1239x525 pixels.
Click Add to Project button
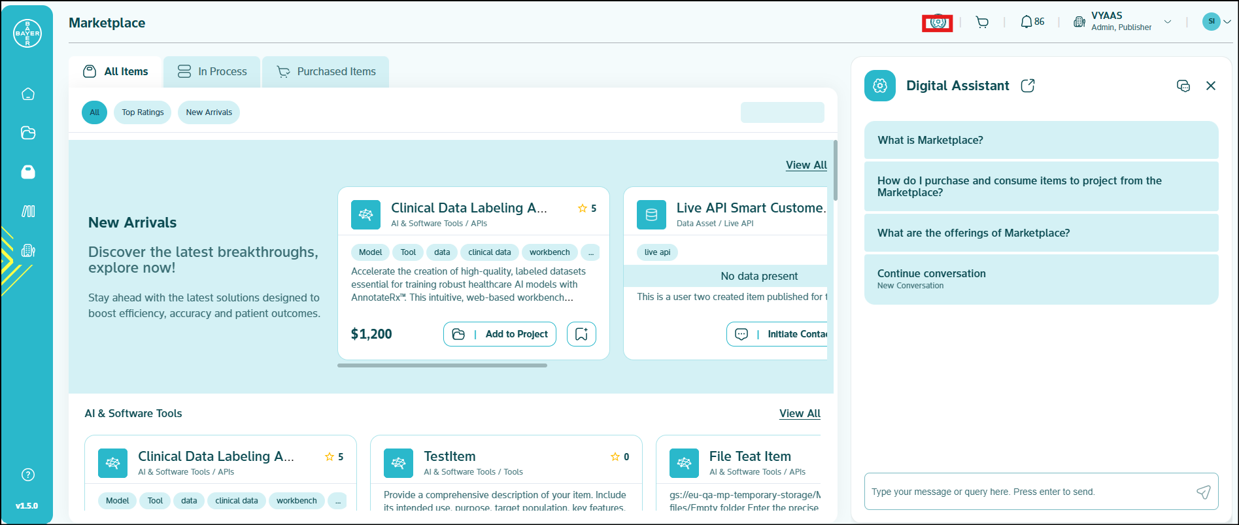pyautogui.click(x=500, y=334)
